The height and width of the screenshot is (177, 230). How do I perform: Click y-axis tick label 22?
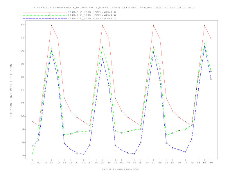[22, 38]
